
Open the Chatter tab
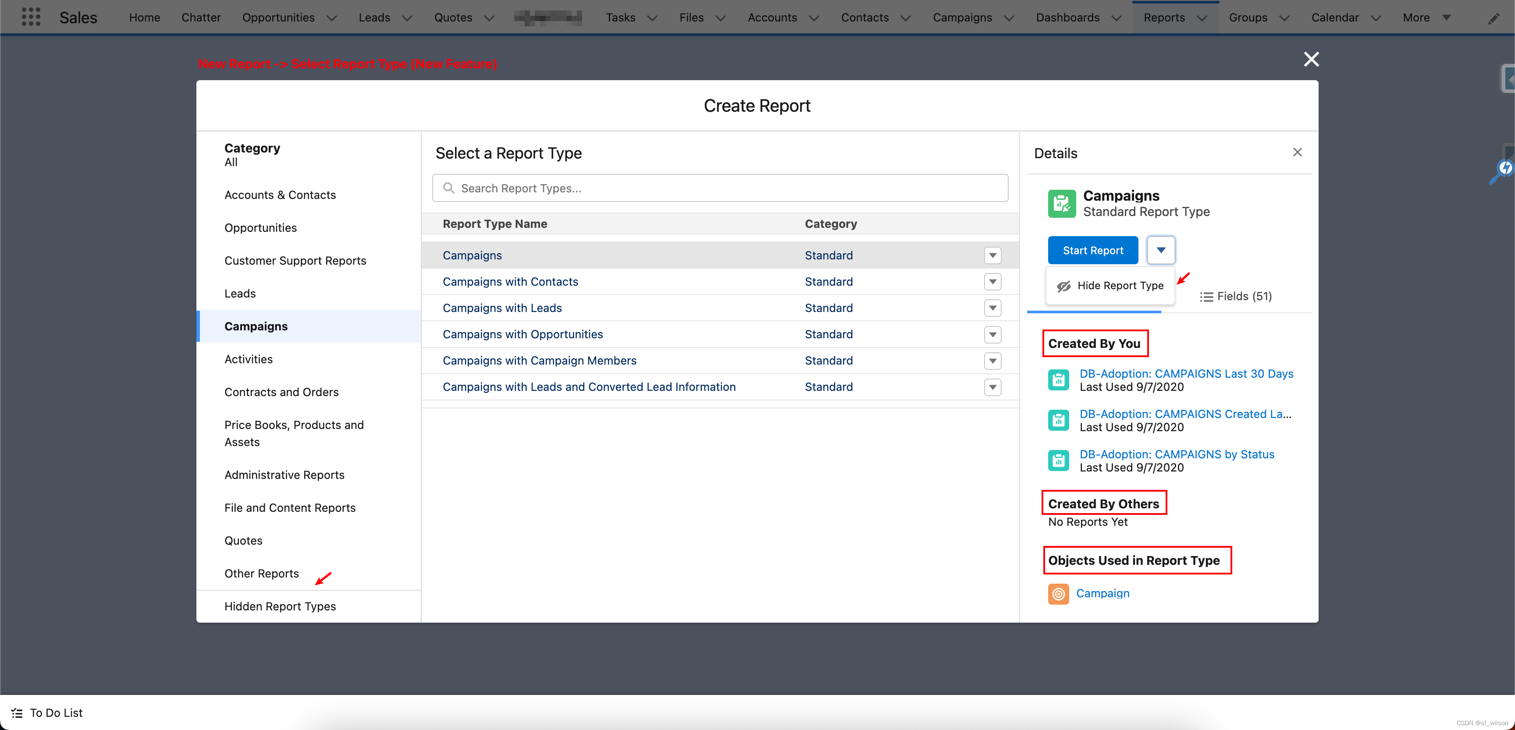tap(201, 18)
